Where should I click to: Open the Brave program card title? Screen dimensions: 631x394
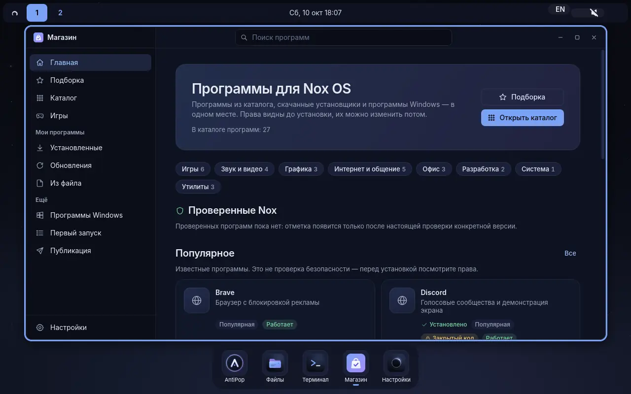click(x=225, y=293)
